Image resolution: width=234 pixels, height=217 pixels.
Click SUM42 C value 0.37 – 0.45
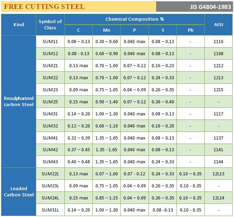tap(79, 150)
